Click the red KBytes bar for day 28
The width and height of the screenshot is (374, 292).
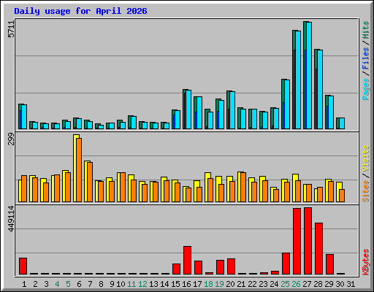pos(318,249)
